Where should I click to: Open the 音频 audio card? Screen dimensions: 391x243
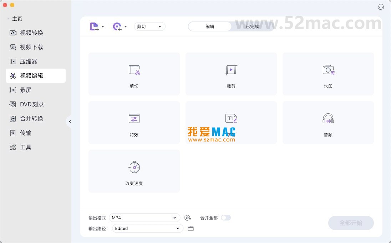(328, 123)
